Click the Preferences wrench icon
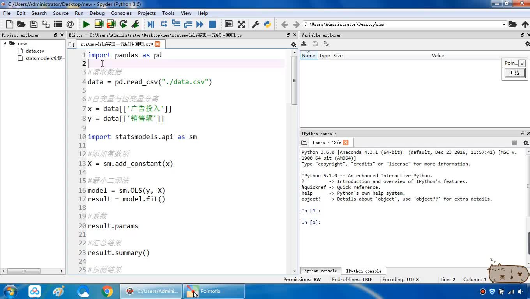The height and width of the screenshot is (299, 530). [256, 24]
